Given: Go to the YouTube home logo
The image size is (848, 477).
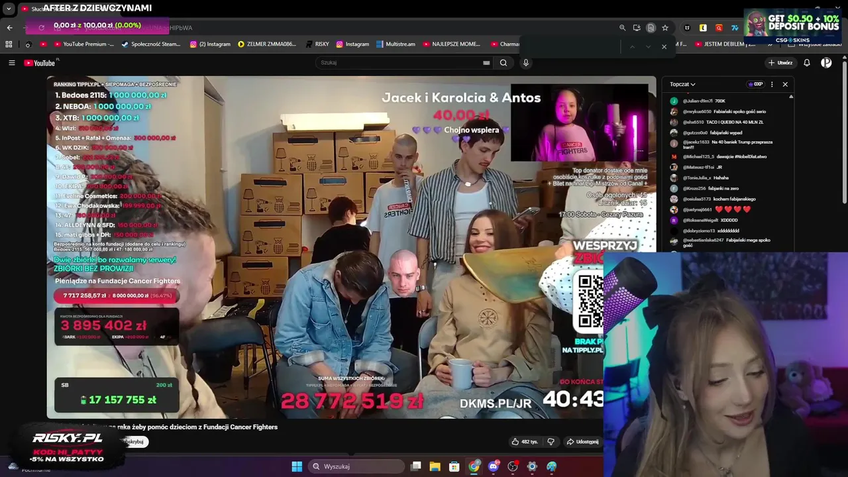Looking at the screenshot, I should click(40, 63).
